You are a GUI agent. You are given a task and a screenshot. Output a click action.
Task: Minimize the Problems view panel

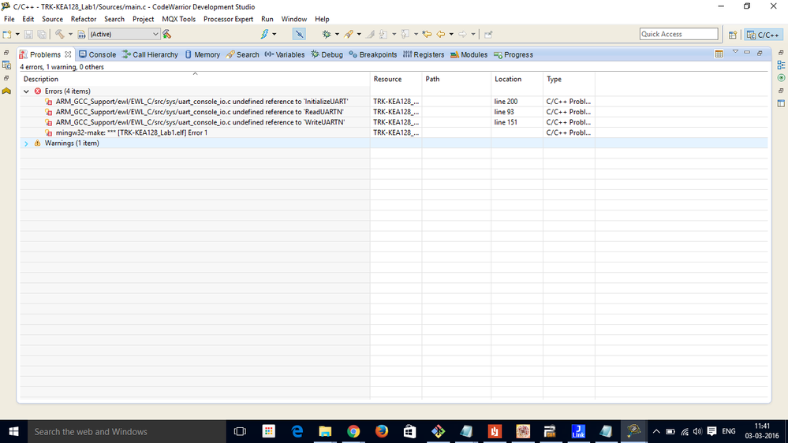pos(747,52)
